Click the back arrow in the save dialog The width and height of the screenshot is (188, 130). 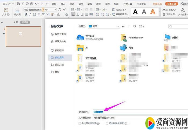[x=123, y=26]
